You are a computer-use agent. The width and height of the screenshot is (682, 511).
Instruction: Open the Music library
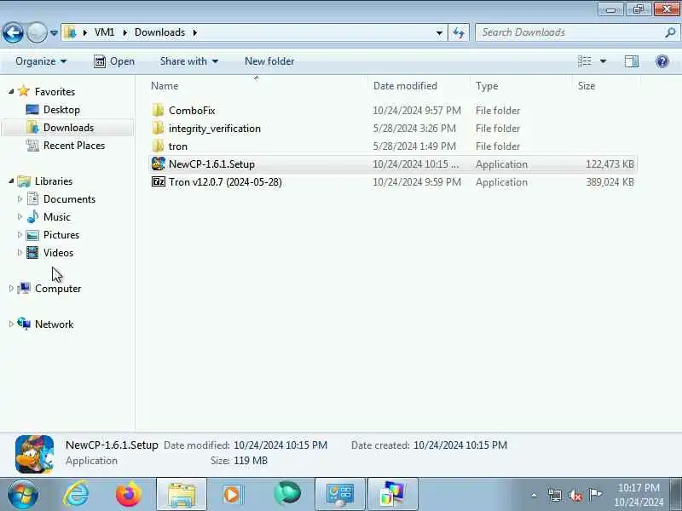tap(56, 217)
